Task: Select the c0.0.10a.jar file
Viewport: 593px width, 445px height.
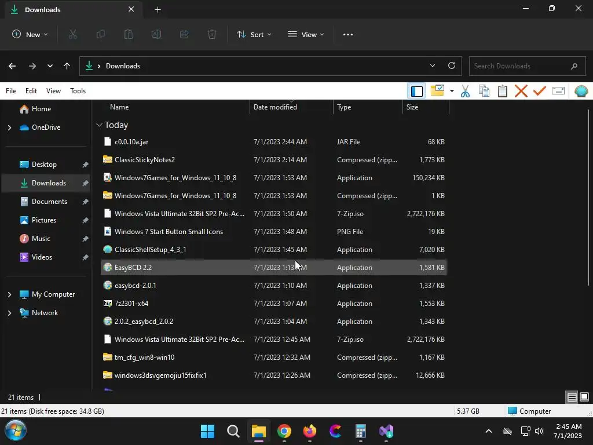Action: pos(274,141)
